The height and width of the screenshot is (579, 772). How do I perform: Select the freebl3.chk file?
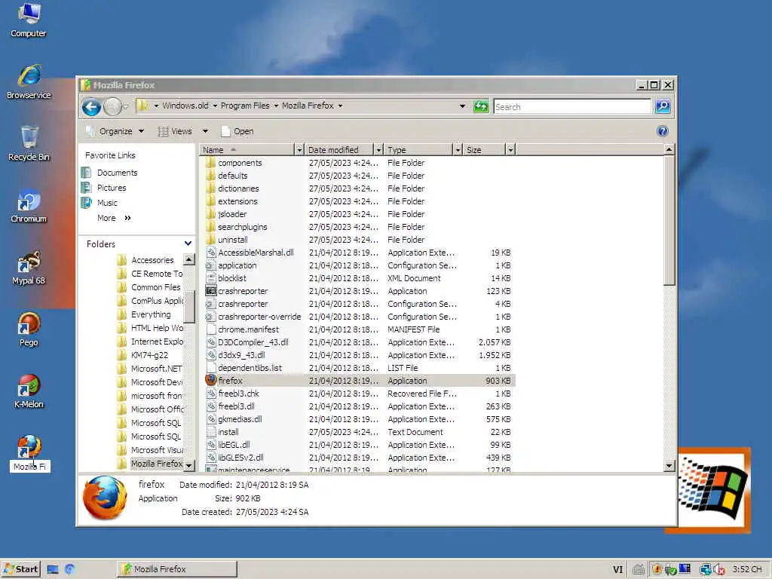click(x=238, y=394)
